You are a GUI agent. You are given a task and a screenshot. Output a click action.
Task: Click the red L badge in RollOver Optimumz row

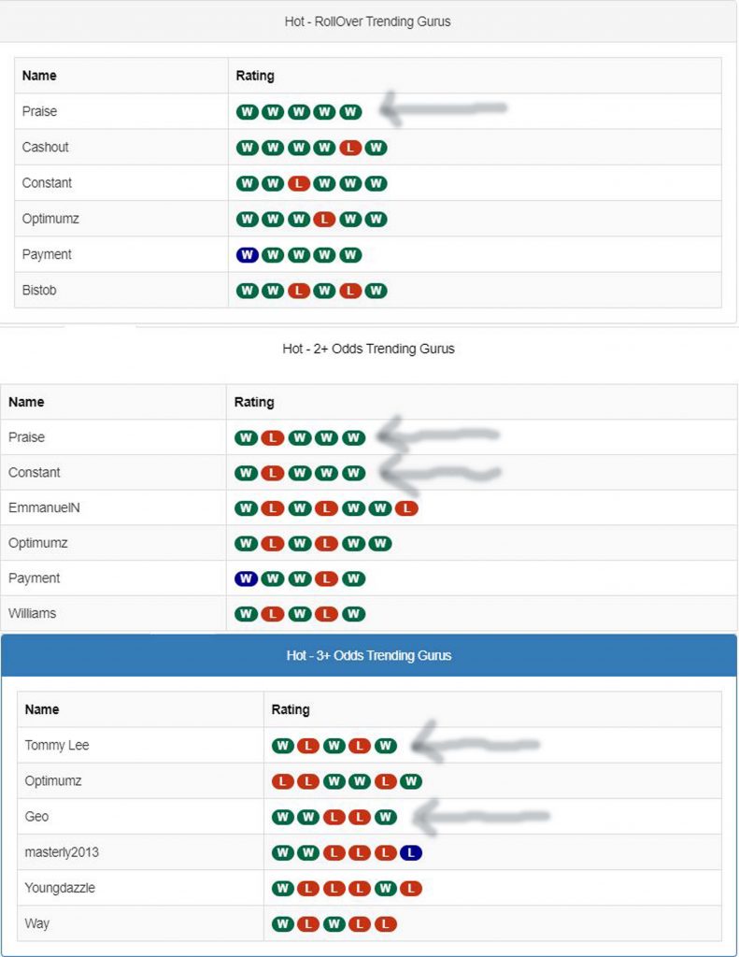[324, 219]
